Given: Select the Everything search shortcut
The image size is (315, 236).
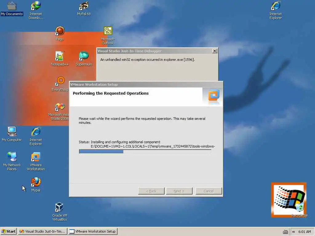Looking at the screenshot, I should click(60, 84).
